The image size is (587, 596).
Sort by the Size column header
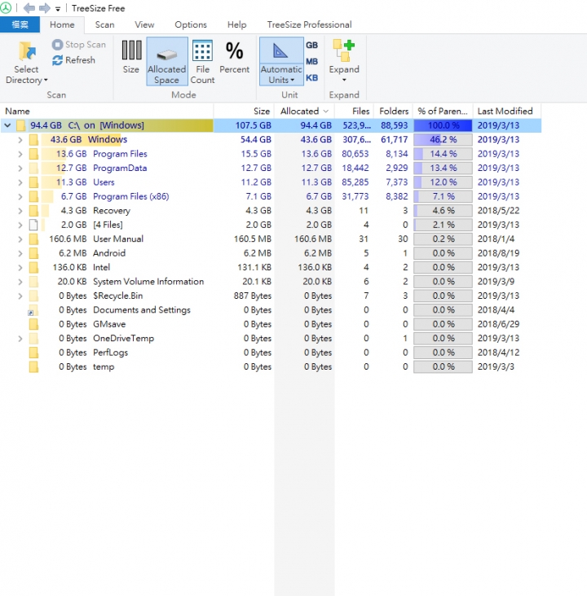[x=244, y=111]
